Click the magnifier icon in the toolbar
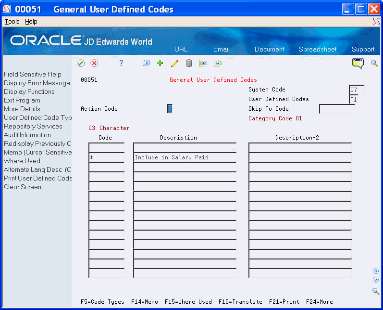Viewport: 383px width, 310px height. [x=374, y=63]
